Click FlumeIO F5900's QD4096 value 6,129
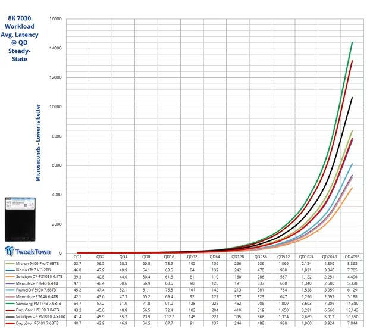This screenshot has width=370, height=328. point(352,290)
